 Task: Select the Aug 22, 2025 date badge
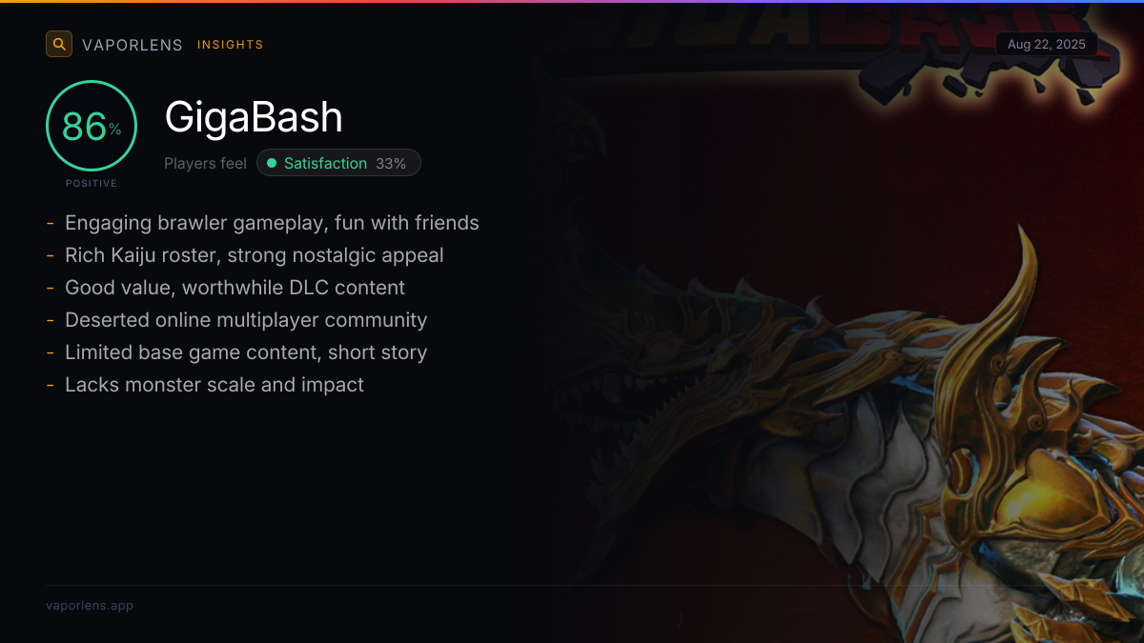(x=1047, y=45)
